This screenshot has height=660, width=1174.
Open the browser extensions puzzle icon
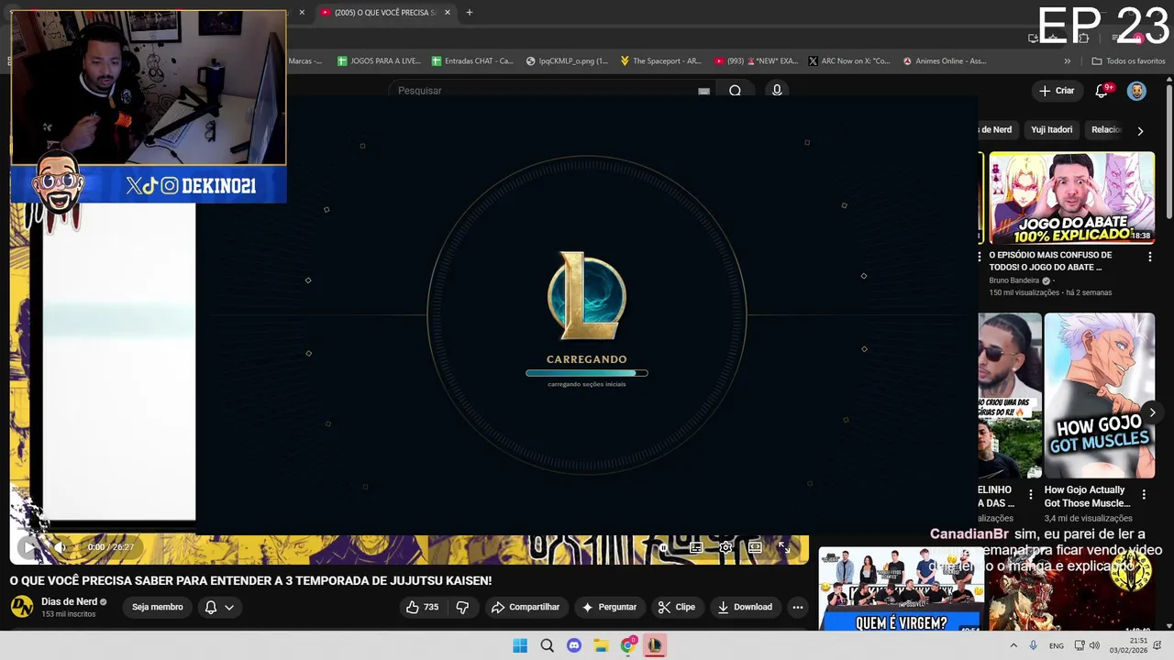click(1083, 38)
